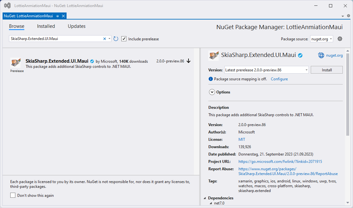
Task: Collapse the net7.0 dependency node
Action: click(x=211, y=203)
